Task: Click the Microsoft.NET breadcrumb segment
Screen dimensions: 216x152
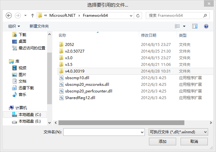Action: click(x=62, y=16)
